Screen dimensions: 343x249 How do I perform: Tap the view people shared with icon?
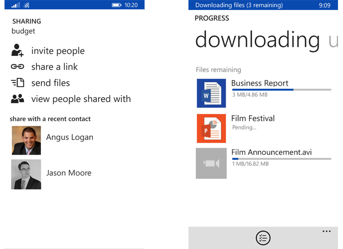coord(17,99)
